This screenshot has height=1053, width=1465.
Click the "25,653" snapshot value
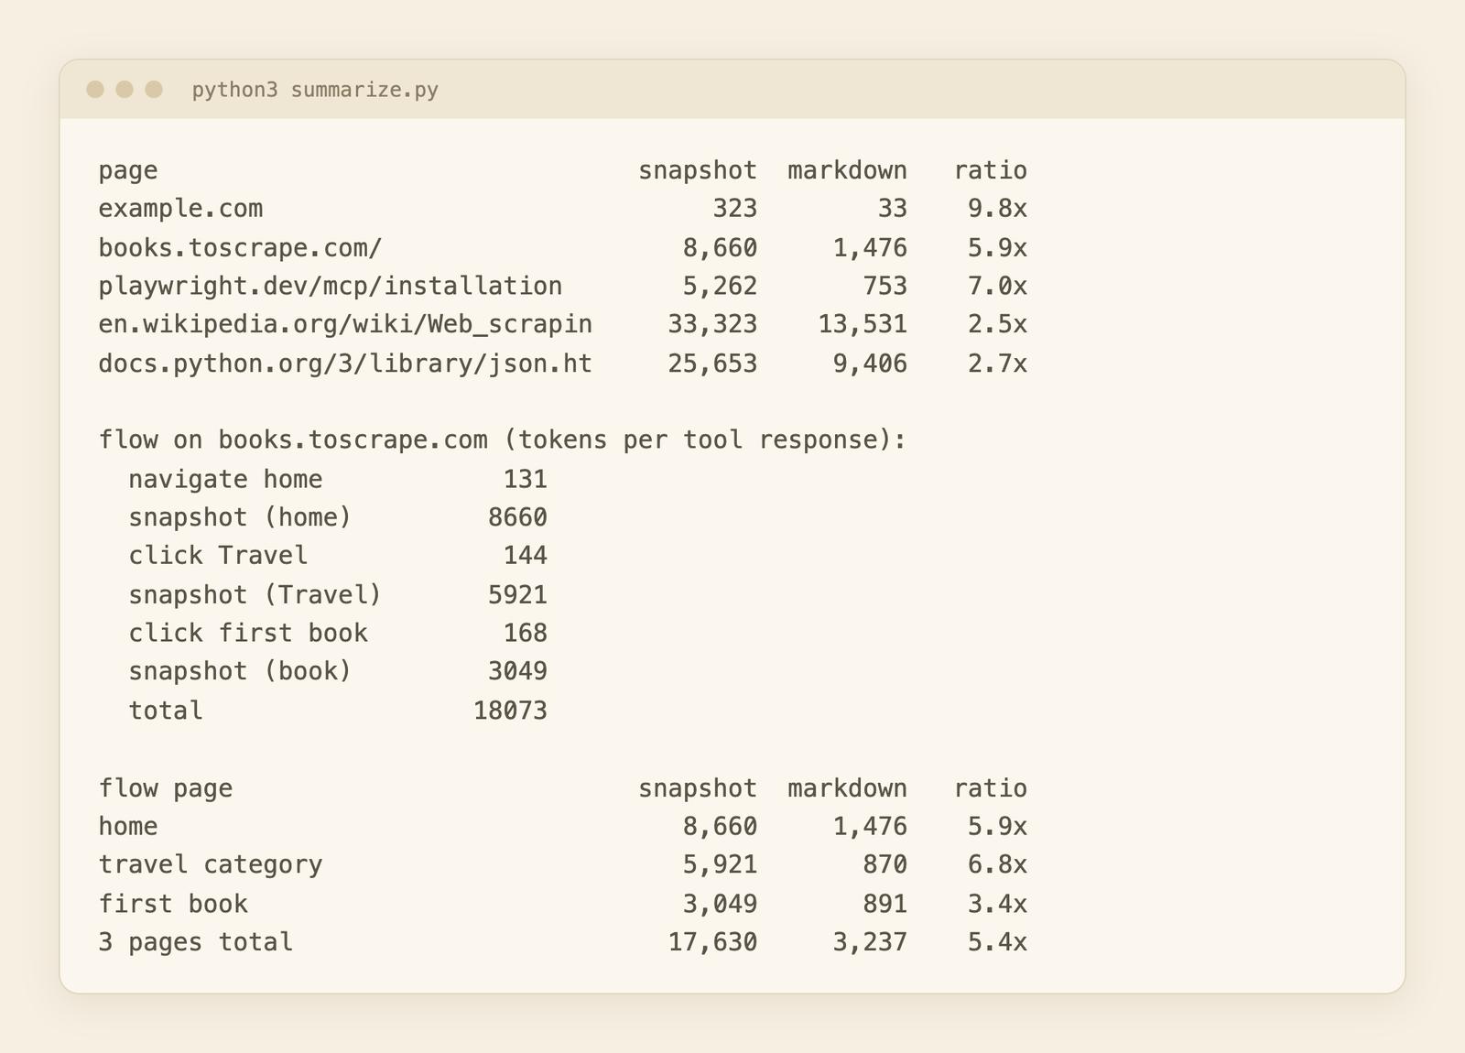tap(712, 364)
